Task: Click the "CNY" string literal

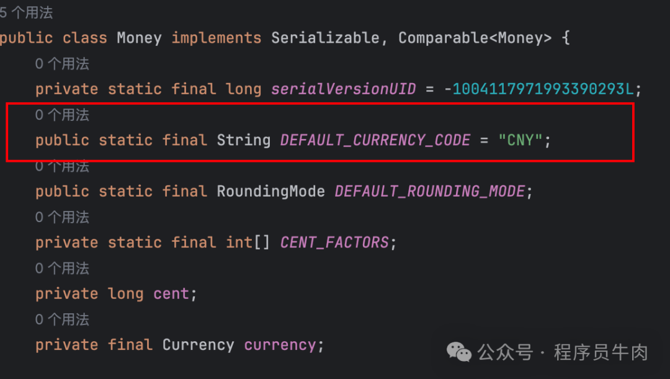Action: click(520, 140)
